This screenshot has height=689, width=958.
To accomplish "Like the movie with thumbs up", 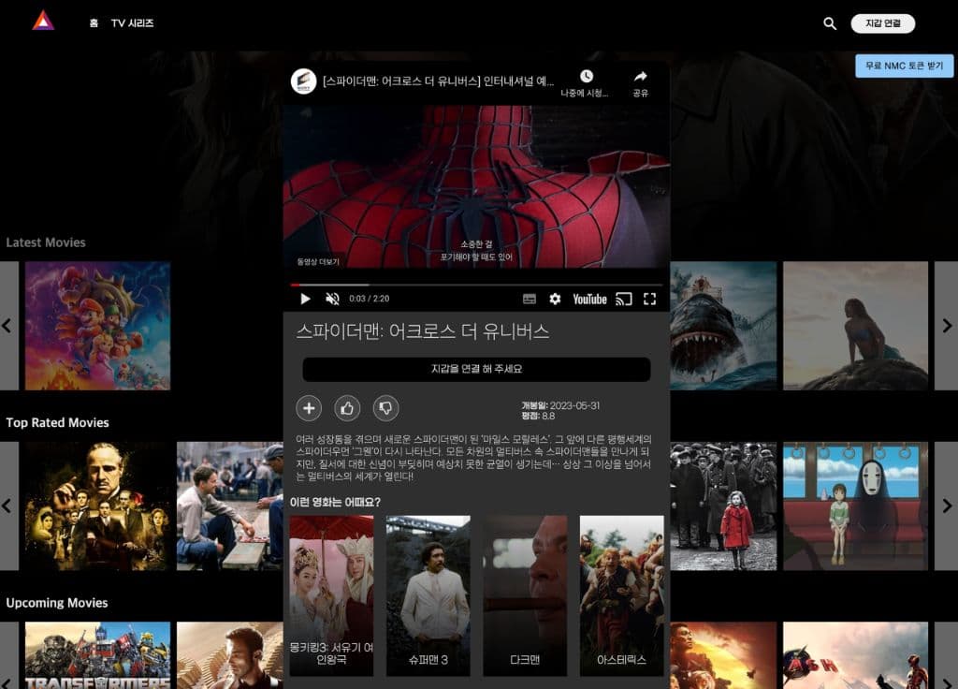I will [347, 408].
